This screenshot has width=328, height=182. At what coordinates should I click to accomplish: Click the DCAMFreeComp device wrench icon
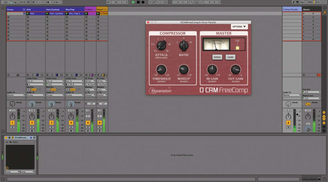13,138
